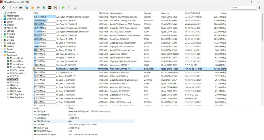Select FPU Mandel benchmark
Viewport: 264px width, 140px height.
[x=15, y=88]
